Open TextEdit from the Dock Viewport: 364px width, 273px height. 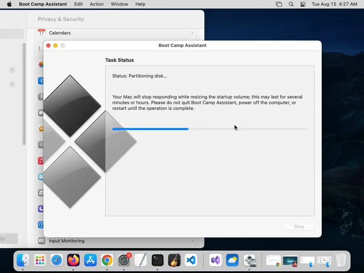(141, 260)
